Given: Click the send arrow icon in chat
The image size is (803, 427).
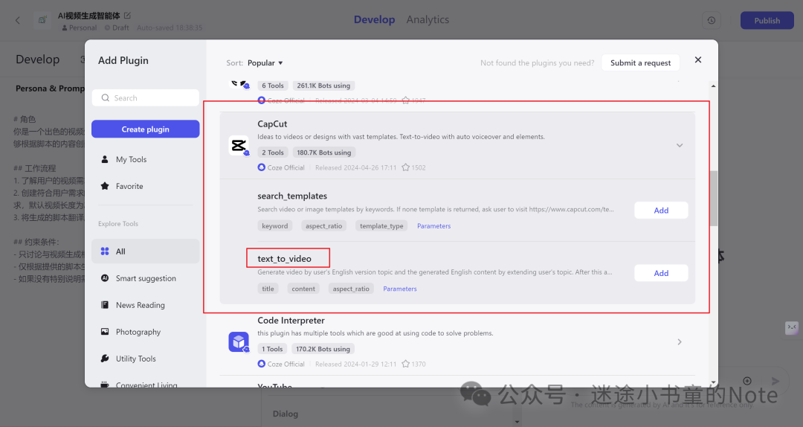Looking at the screenshot, I should point(775,381).
